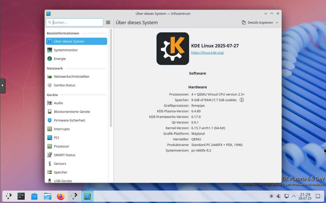The height and width of the screenshot is (203, 326).
Task: Launch Firefox from the taskbar
Action: [x=61, y=196]
